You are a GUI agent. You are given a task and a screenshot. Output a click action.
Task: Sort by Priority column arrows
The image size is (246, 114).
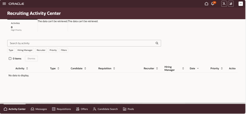click(x=222, y=68)
